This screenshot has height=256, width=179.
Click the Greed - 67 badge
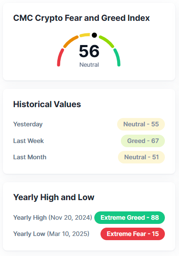point(143,141)
